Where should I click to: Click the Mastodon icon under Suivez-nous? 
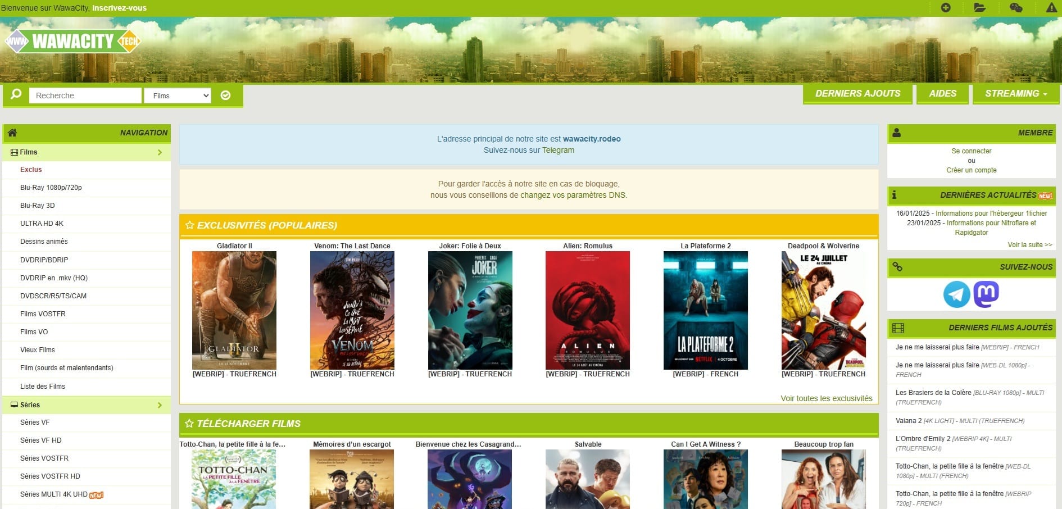pos(986,294)
